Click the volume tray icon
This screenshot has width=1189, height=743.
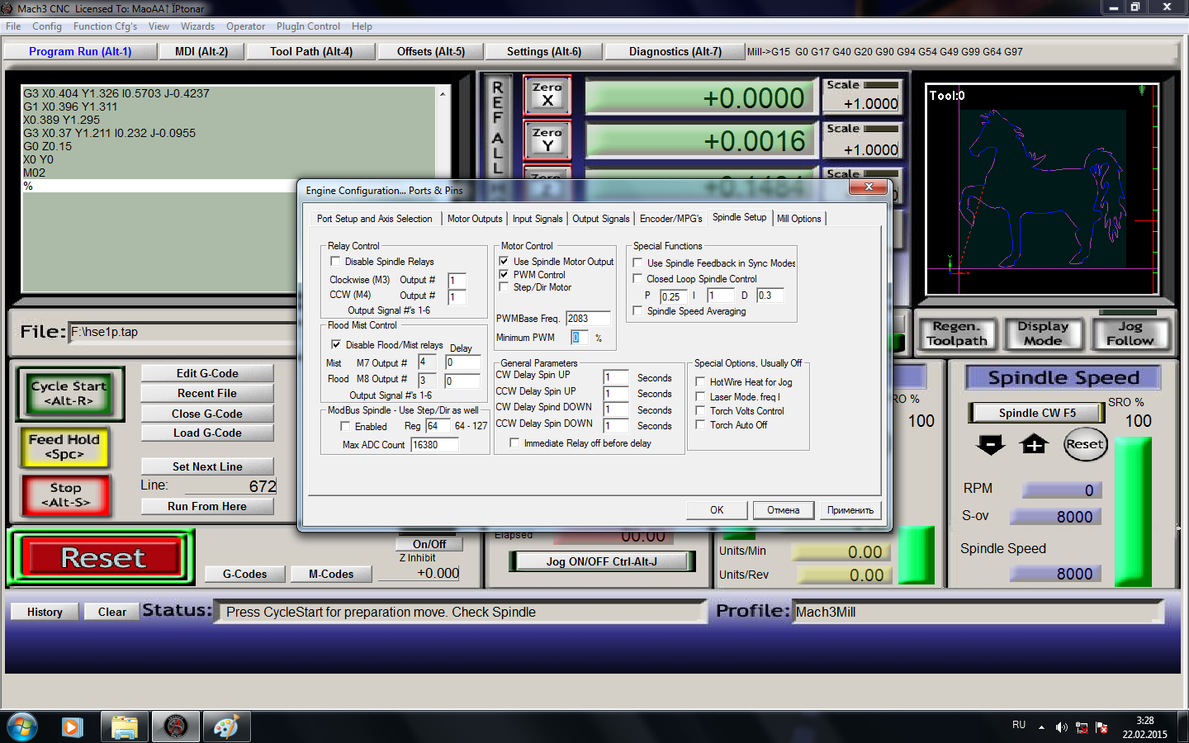pos(1061,727)
